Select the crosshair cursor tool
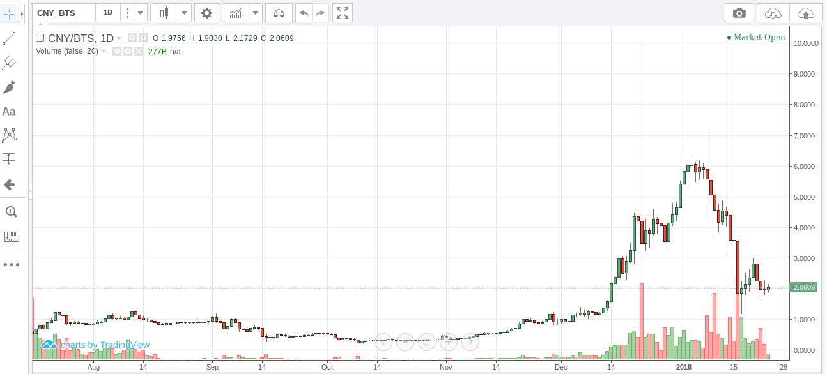The image size is (827, 374). pyautogui.click(x=10, y=13)
